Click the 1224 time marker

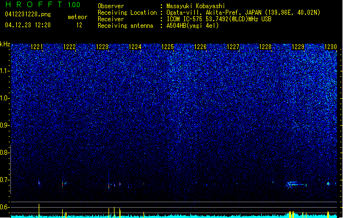tap(135, 47)
